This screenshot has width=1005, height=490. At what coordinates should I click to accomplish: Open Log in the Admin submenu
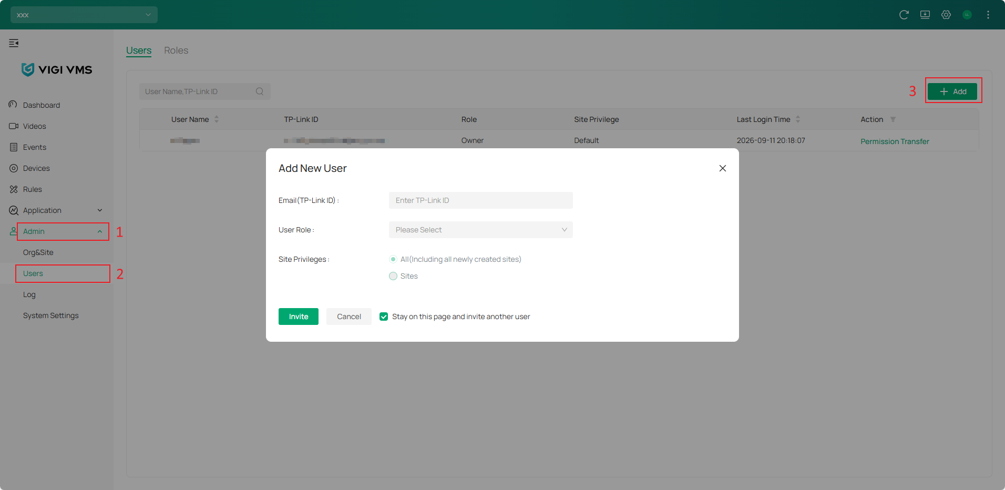coord(29,294)
